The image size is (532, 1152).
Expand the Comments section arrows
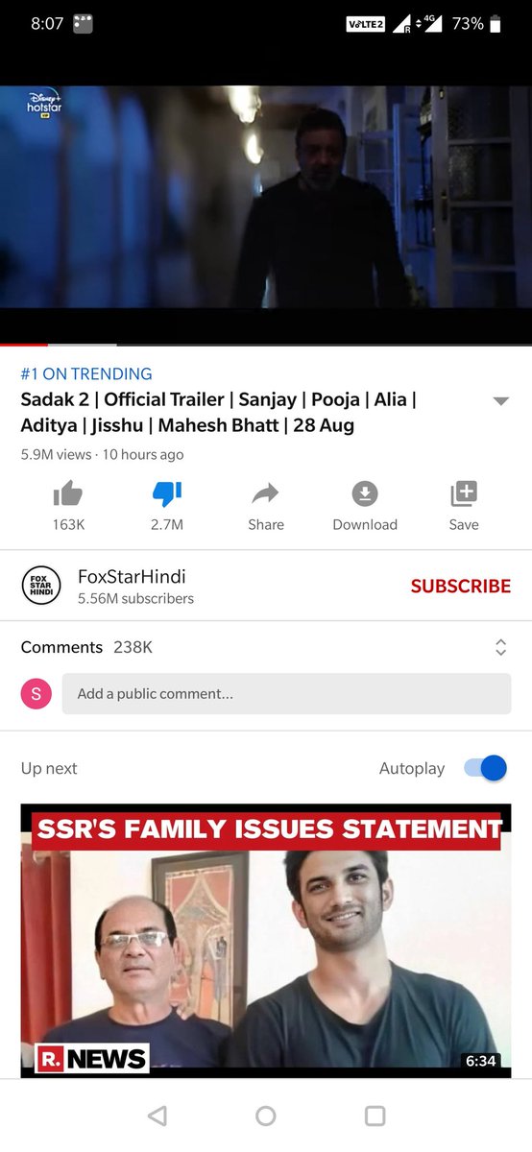[x=500, y=647]
